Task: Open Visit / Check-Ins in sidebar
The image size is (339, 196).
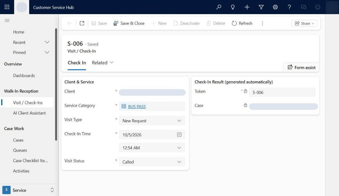Action: [28, 103]
